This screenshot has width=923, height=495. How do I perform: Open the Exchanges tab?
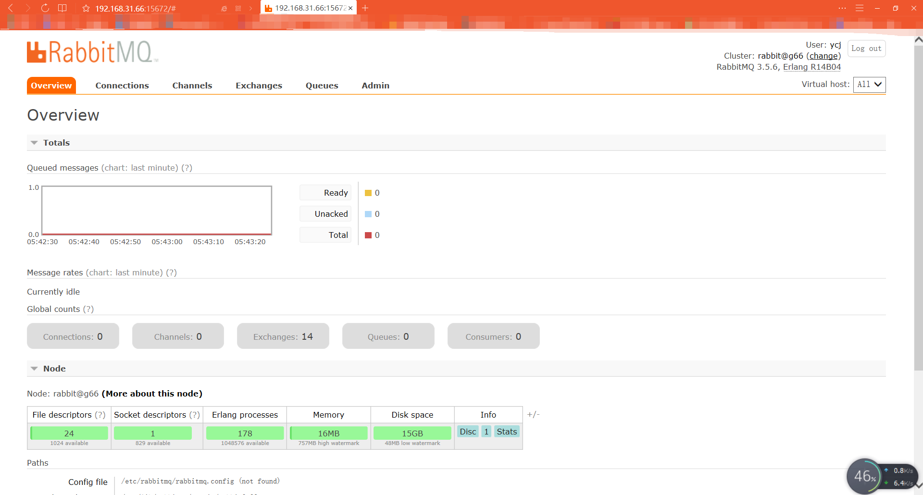click(259, 86)
